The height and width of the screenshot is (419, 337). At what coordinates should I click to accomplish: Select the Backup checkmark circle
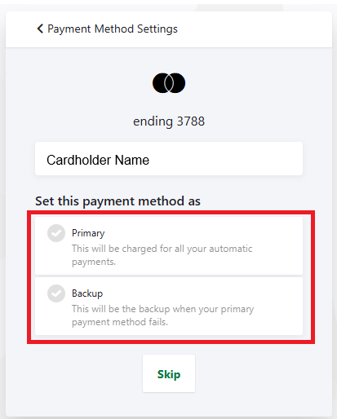click(x=56, y=293)
